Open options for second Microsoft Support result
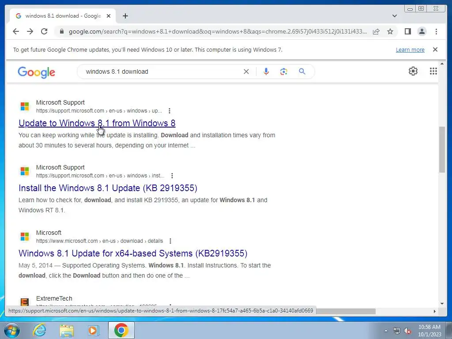The image size is (452, 339). click(172, 176)
